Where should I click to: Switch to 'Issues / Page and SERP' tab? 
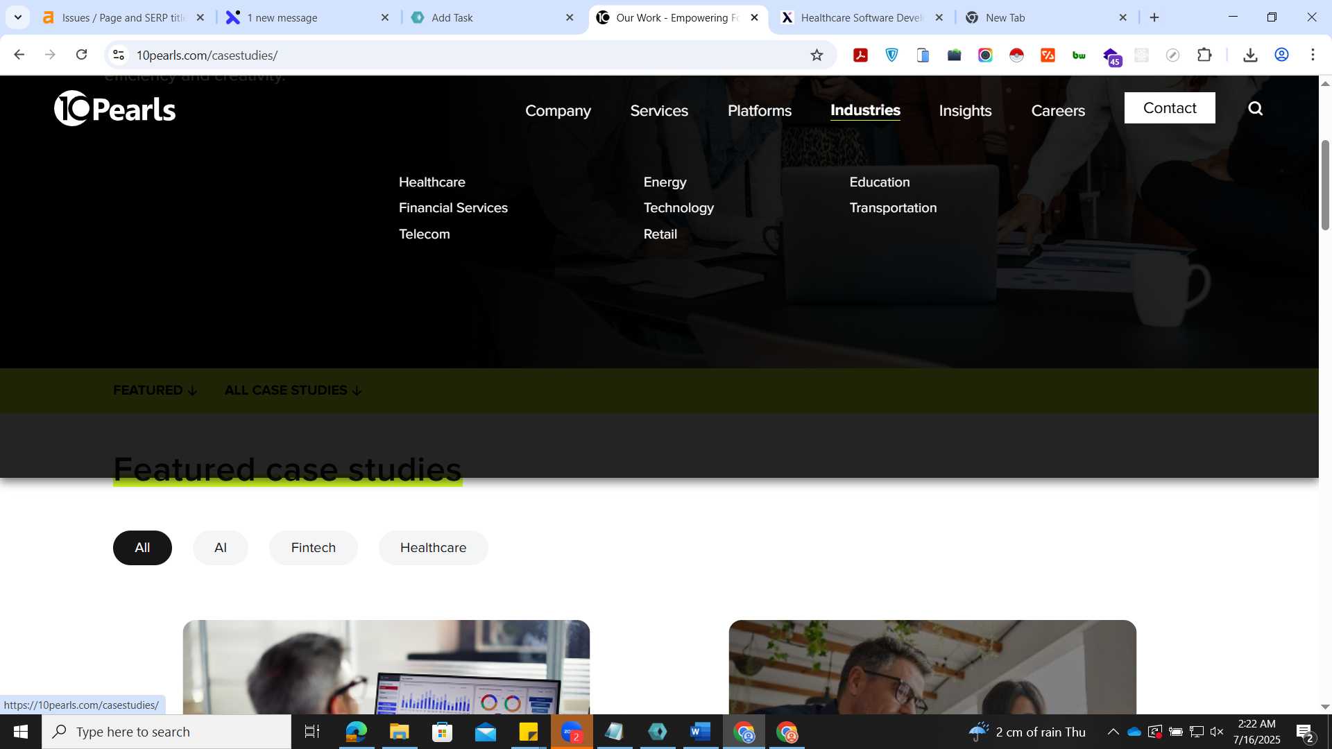123,17
